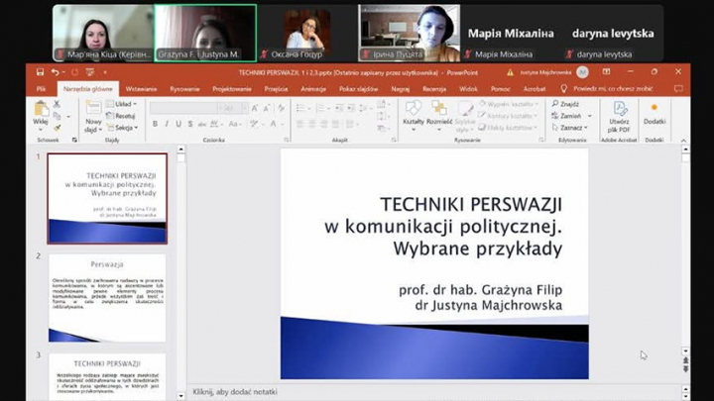
Task: Open the Animacje ribbon tab
Action: click(313, 88)
